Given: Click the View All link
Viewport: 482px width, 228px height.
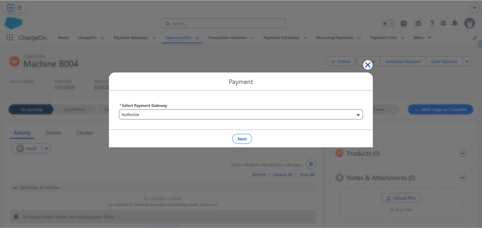Looking at the screenshot, I should point(307,175).
